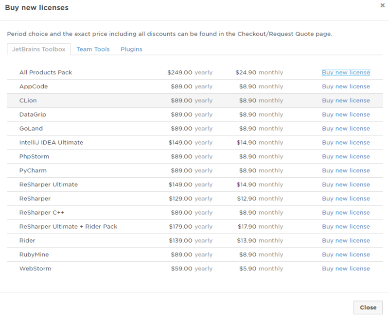Buy new license for RubyMine
The width and height of the screenshot is (389, 320).
[x=346, y=254]
